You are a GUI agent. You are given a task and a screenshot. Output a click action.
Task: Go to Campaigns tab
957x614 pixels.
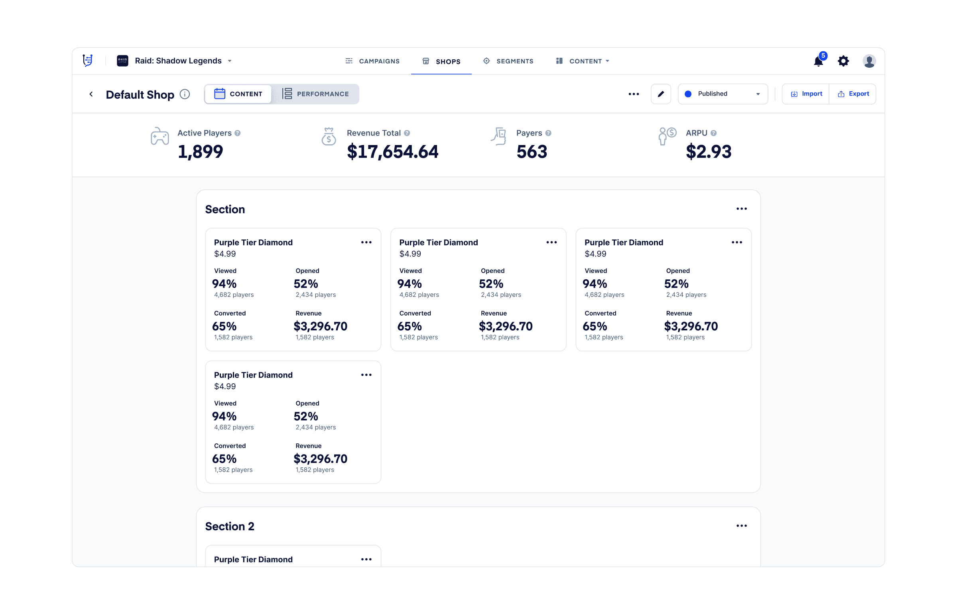point(372,61)
